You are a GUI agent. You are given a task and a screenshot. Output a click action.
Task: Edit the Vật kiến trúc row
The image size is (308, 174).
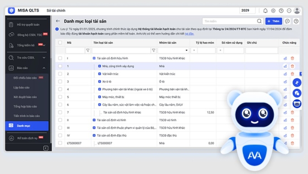[285, 74]
